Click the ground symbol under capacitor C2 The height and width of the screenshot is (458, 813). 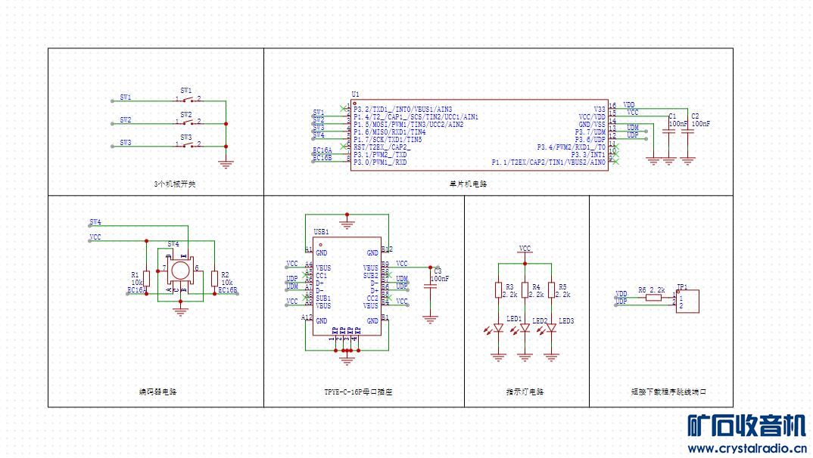(687, 161)
